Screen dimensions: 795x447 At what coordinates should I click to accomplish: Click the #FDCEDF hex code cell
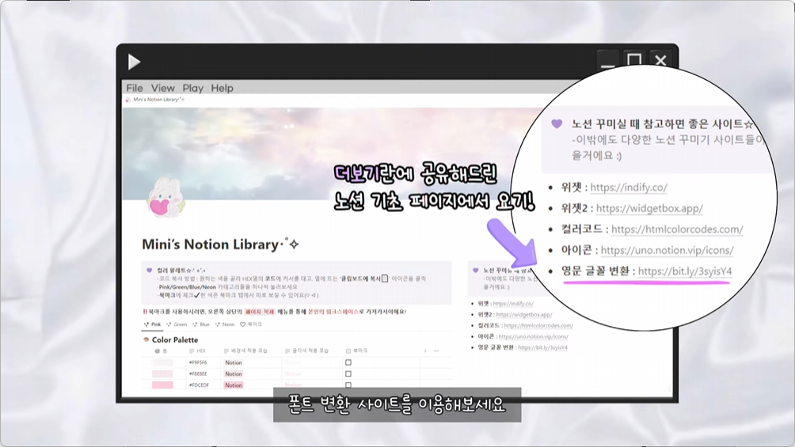pos(199,384)
